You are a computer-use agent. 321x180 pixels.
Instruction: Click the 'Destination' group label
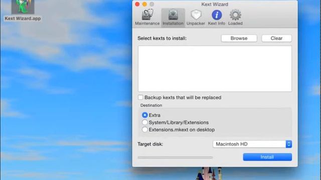151,105
